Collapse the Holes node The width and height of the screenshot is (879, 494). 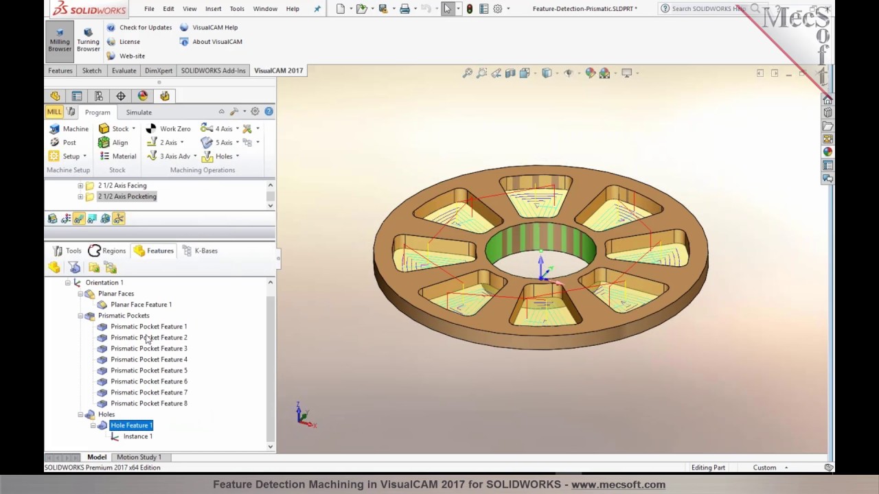point(80,414)
